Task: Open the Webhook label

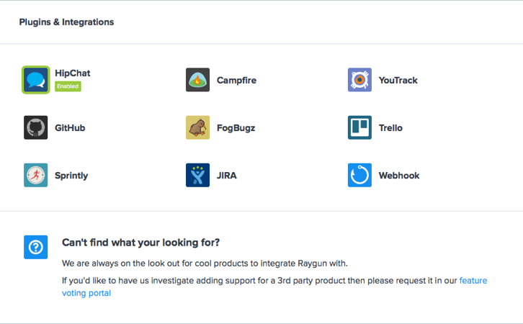Action: [399, 176]
